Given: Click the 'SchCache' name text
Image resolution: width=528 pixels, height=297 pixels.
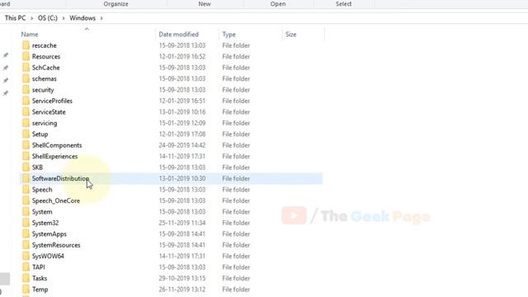Looking at the screenshot, I should 46,68.
